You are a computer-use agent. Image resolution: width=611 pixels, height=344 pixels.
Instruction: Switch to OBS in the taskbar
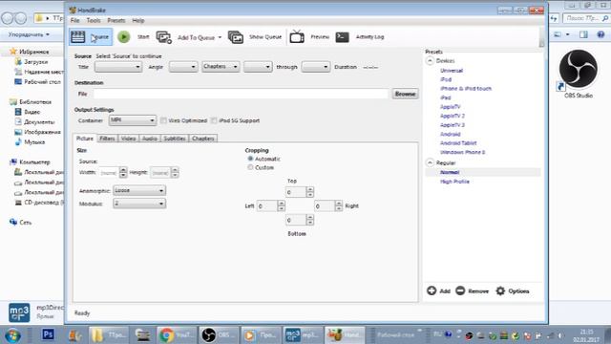[219, 335]
